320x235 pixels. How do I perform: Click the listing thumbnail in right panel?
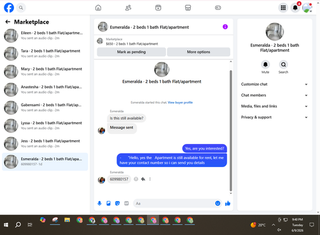[275, 31]
